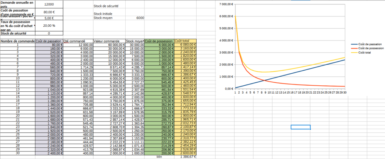
Task: Select the annual demand value 12000
Action: 49,5
